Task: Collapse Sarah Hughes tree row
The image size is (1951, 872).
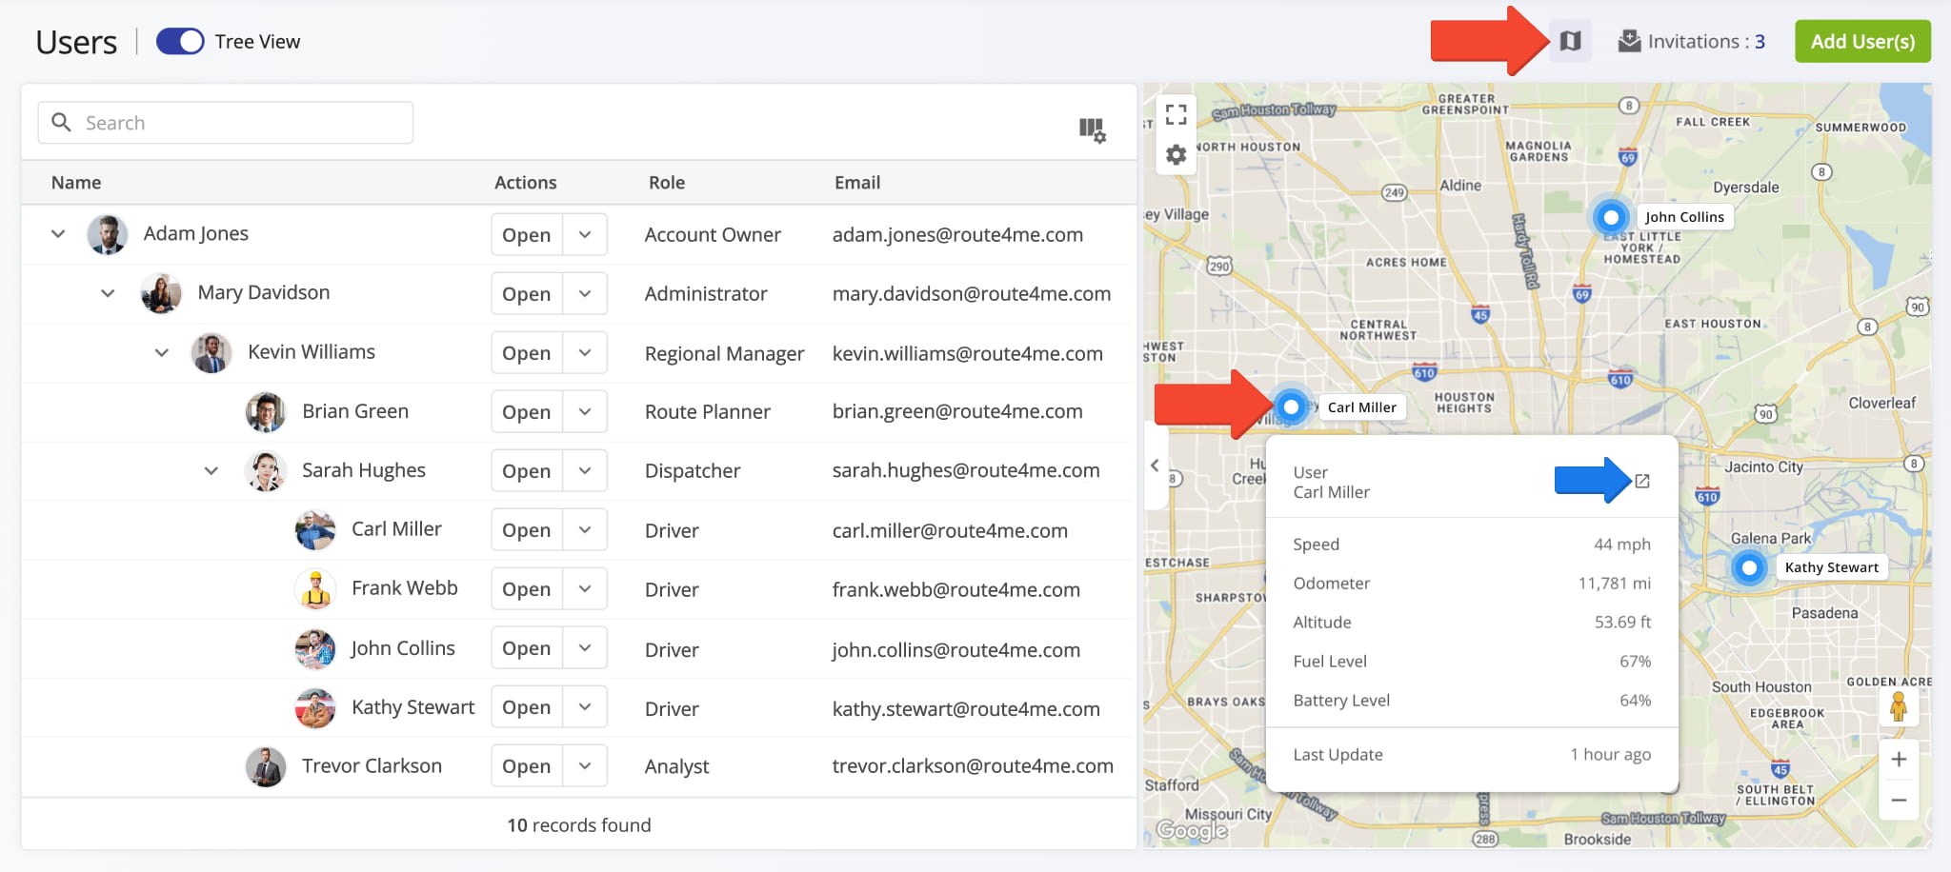Action: click(211, 470)
